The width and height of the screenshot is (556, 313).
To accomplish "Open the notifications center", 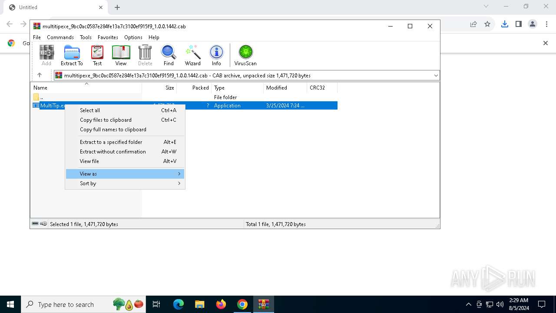I will click(x=542, y=304).
